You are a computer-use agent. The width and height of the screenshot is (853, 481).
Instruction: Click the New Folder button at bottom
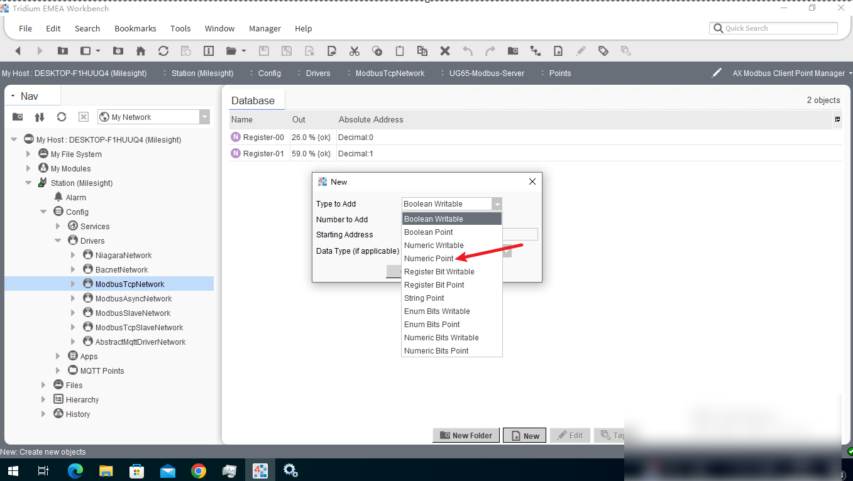point(466,435)
